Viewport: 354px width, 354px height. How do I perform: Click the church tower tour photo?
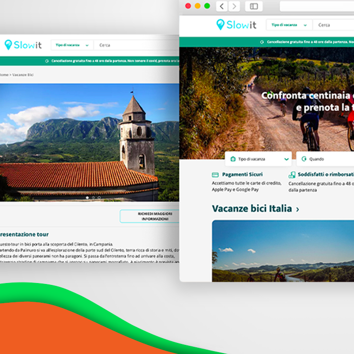[x=89, y=142]
